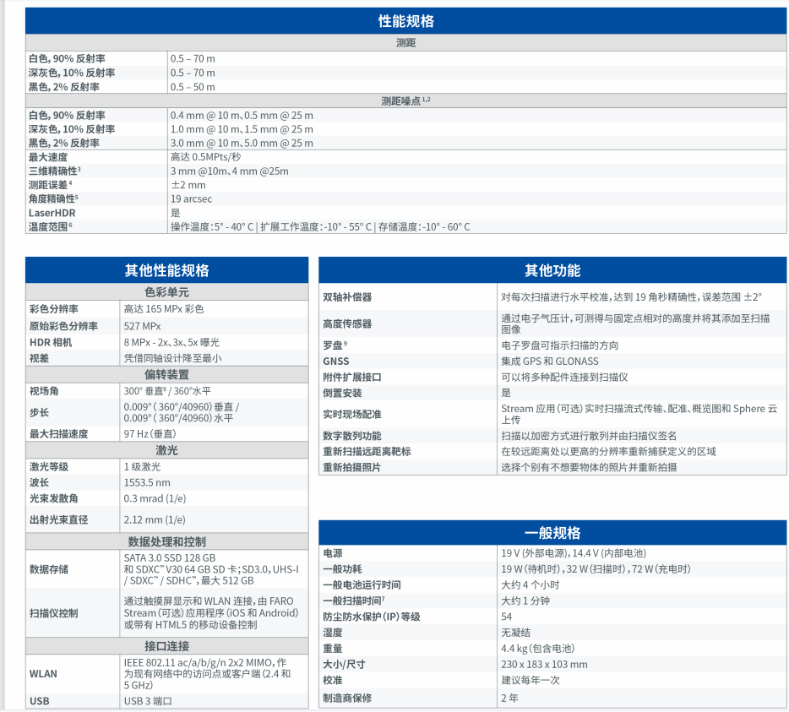
Task: Click the LaserHDR row label
Action: pyautogui.click(x=52, y=213)
